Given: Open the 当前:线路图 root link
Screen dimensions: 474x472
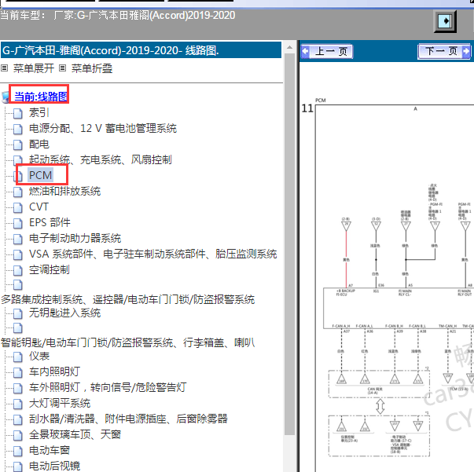Looking at the screenshot, I should (x=41, y=97).
